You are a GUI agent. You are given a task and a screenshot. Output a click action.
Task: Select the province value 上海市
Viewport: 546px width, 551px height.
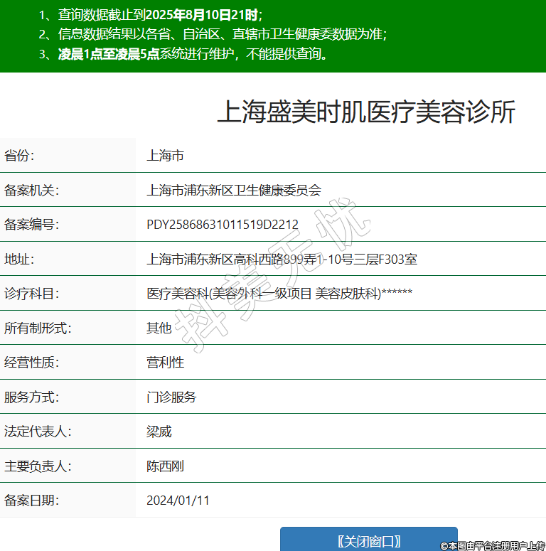pyautogui.click(x=165, y=156)
